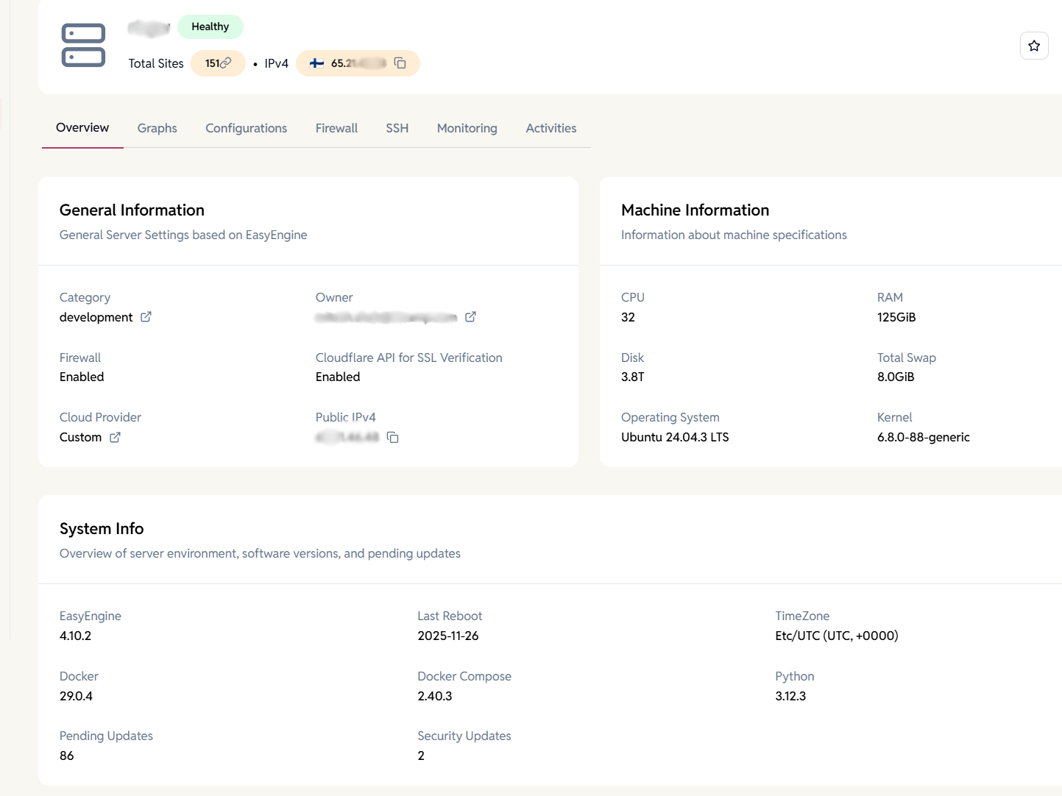This screenshot has height=796, width=1062.
Task: Copy the Public IPv4 value
Action: click(392, 437)
